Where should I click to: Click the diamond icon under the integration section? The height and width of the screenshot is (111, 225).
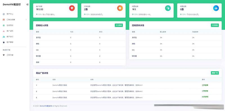click(4, 55)
